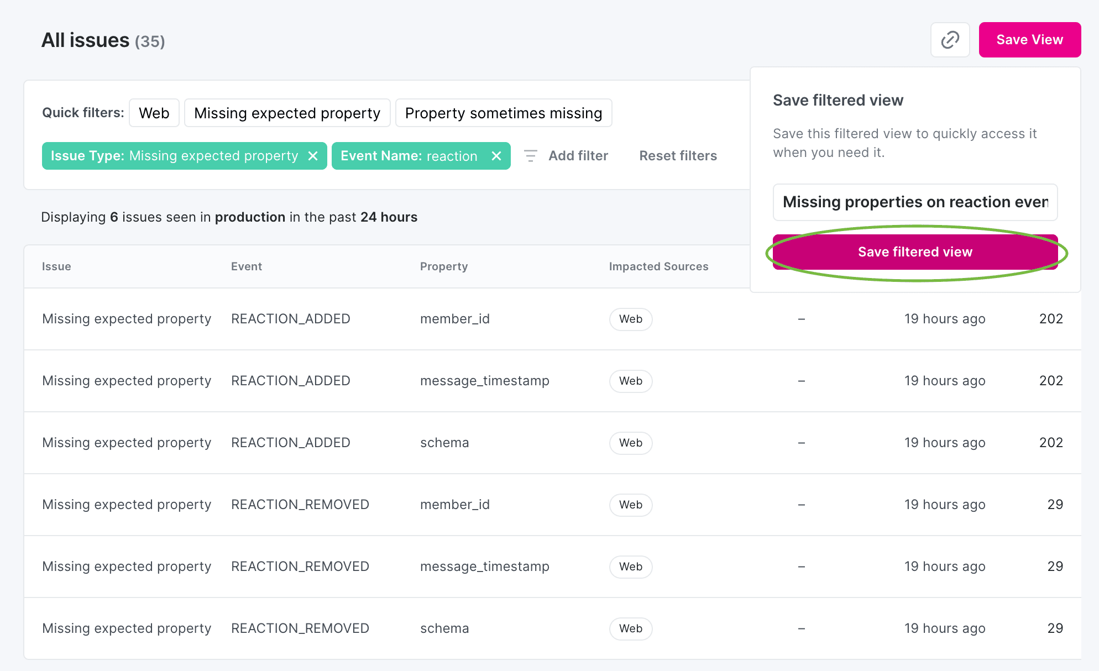The height and width of the screenshot is (671, 1099).
Task: Enable the Missing expected property quick filter
Action: click(x=287, y=113)
